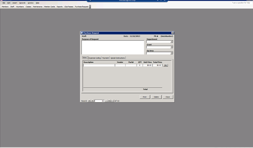253x148 pixels.
Task: Go to next record navigation arrow
Action: [x=106, y=101]
